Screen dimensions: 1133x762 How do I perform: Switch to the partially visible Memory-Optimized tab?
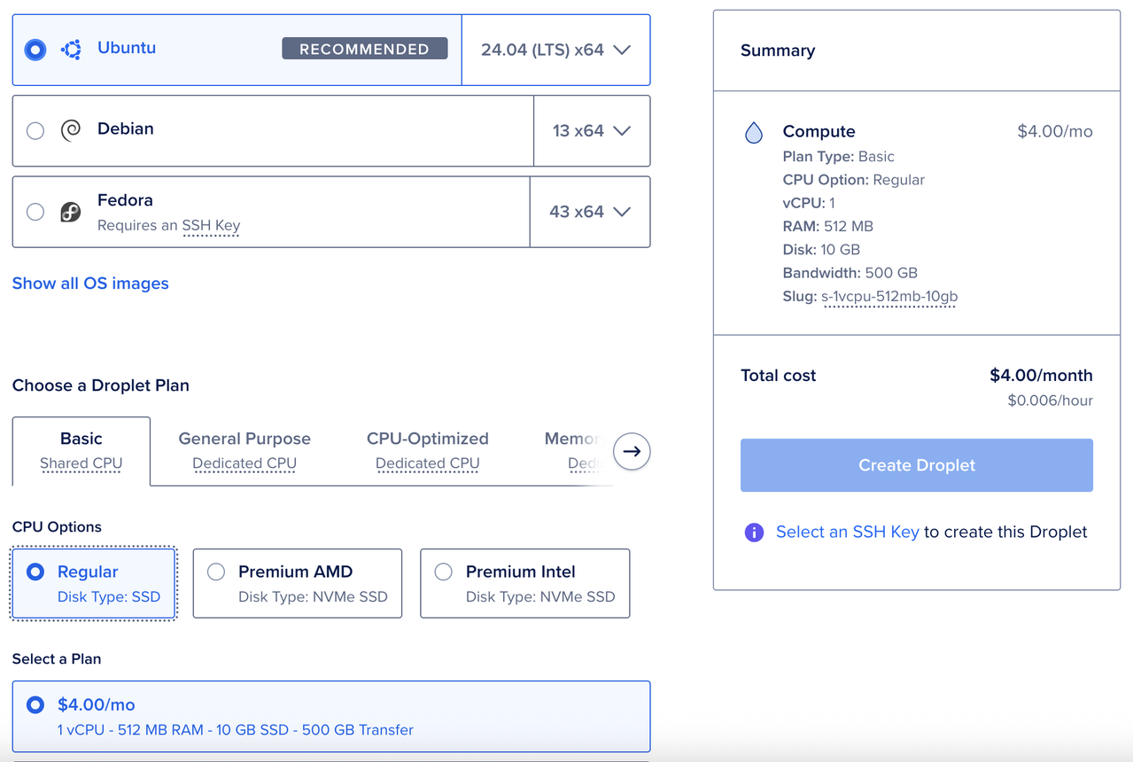coord(572,450)
